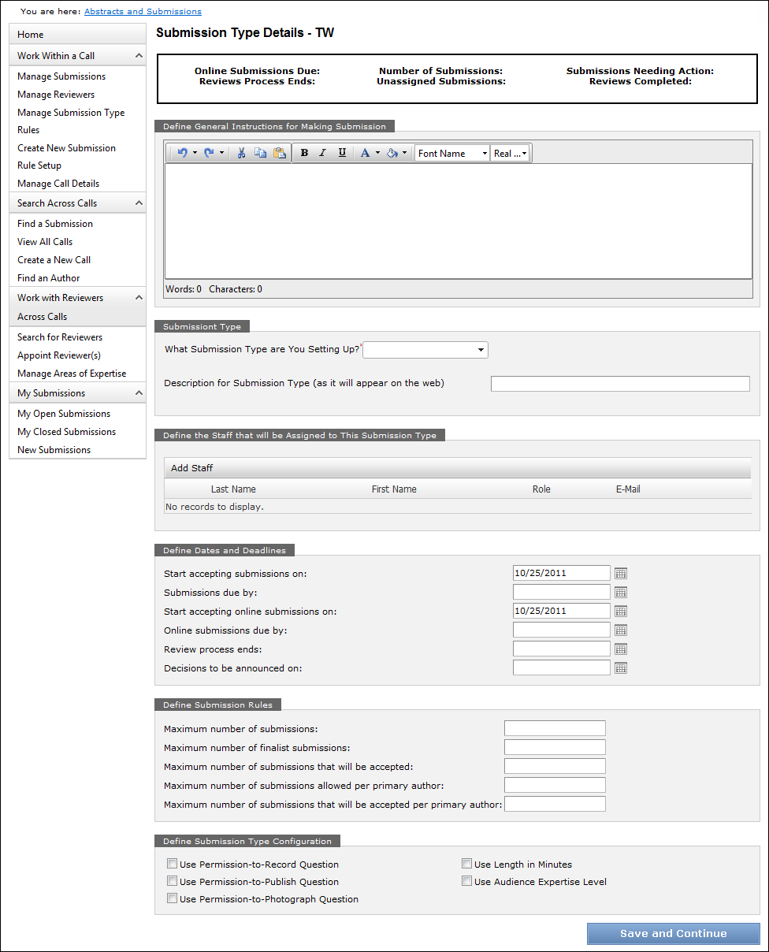Enable Use Audience Expertise Level
Screen dimensions: 769x952
tap(466, 880)
